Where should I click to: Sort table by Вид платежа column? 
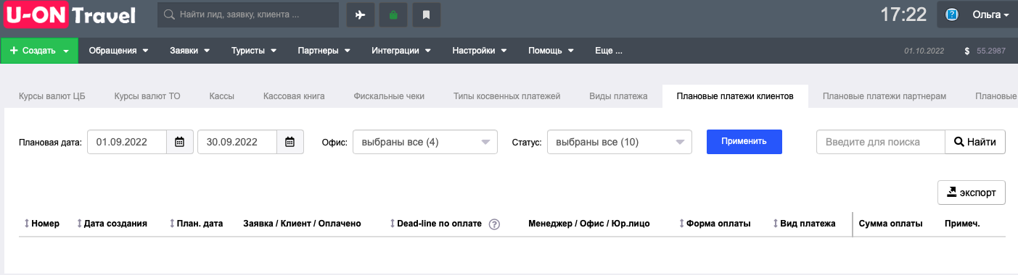(804, 224)
